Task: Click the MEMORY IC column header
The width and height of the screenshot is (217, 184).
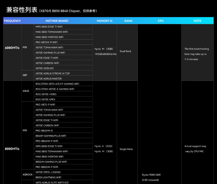Action: (x=105, y=21)
